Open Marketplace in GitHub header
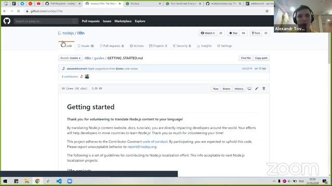The height and width of the screenshot is (186, 332). (x=123, y=21)
